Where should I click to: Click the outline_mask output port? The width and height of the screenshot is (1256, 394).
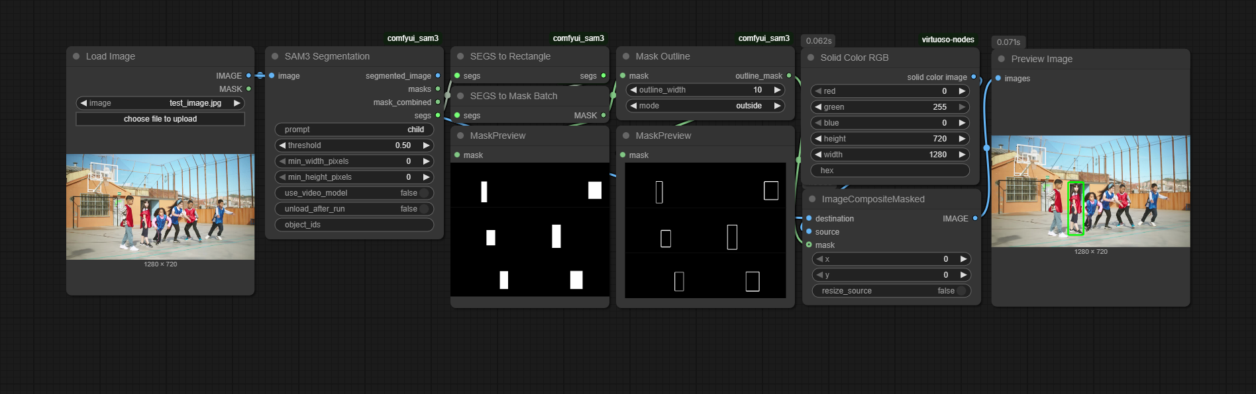[x=789, y=75]
